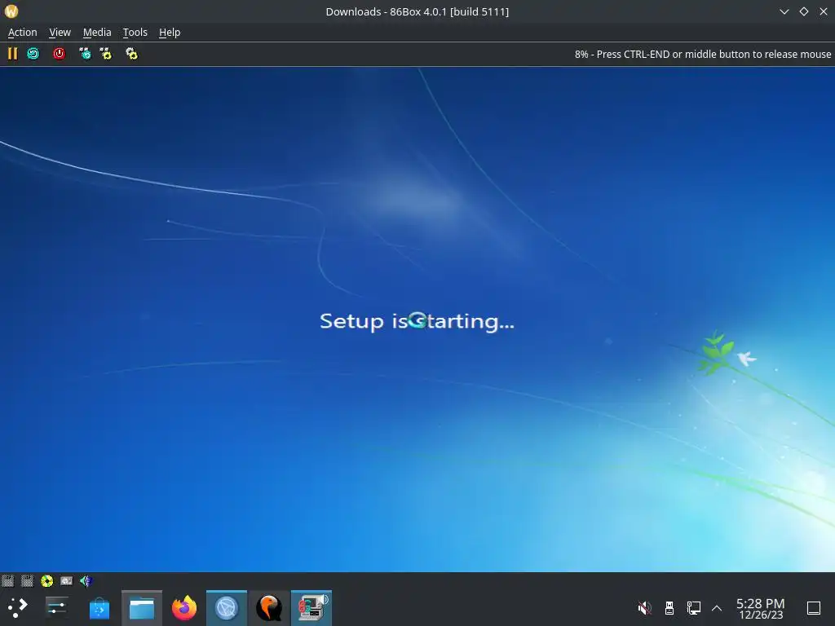Pause the emulated machine

point(12,54)
